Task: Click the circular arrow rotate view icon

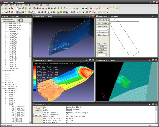Action: coord(43,8)
